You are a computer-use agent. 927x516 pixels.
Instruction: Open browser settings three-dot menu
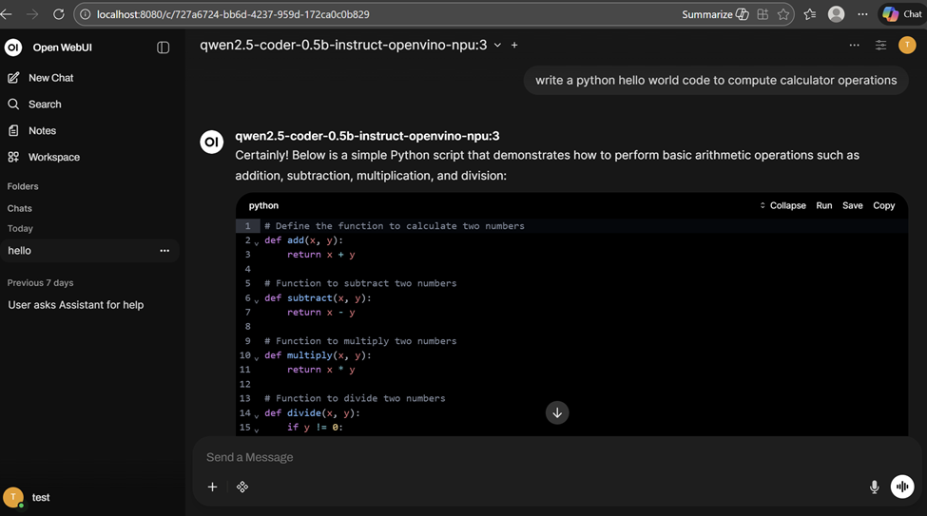coord(862,14)
